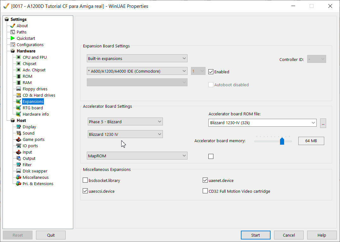Click the 64 MB memory value field

coord(311,141)
